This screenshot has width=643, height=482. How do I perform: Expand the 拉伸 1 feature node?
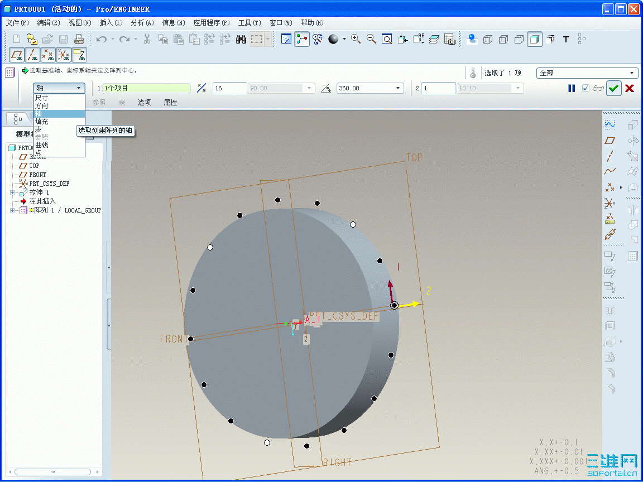pos(12,192)
